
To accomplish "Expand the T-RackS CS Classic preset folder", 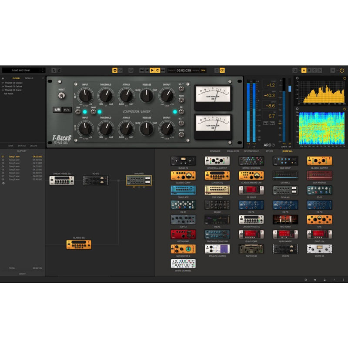I will point(14,83).
